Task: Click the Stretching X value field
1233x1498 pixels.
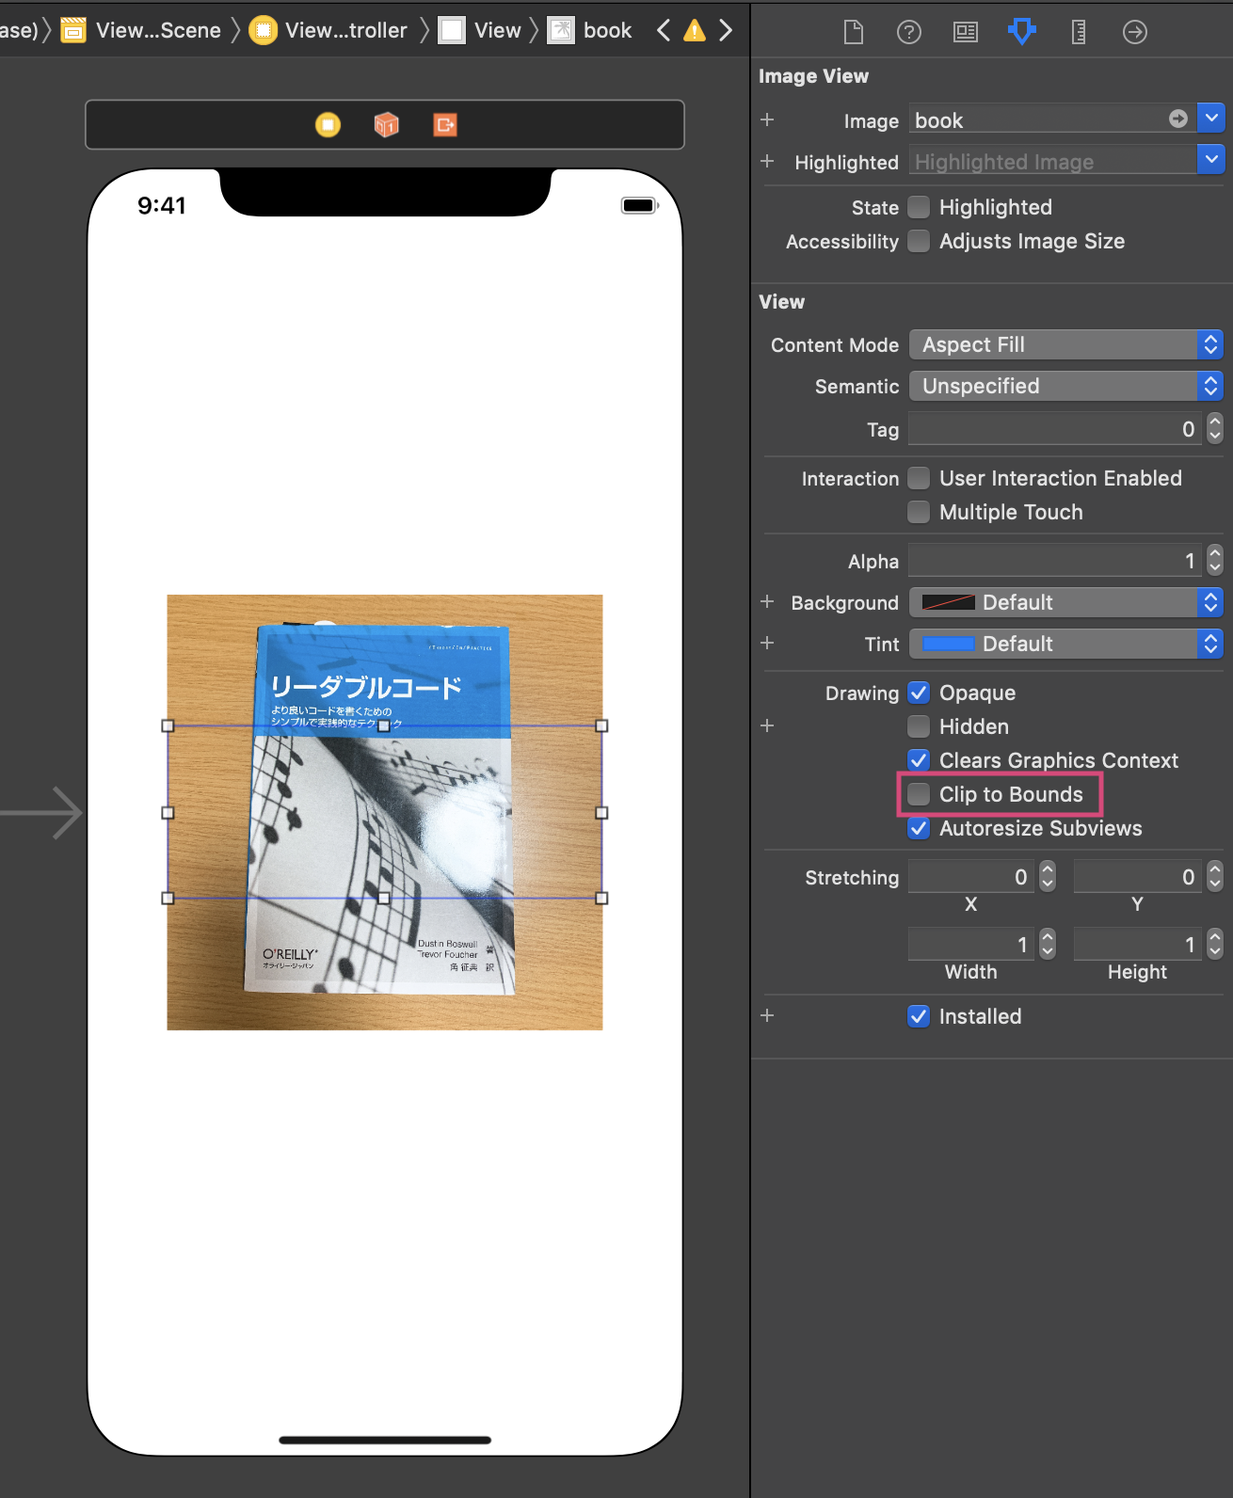Action: (x=970, y=877)
